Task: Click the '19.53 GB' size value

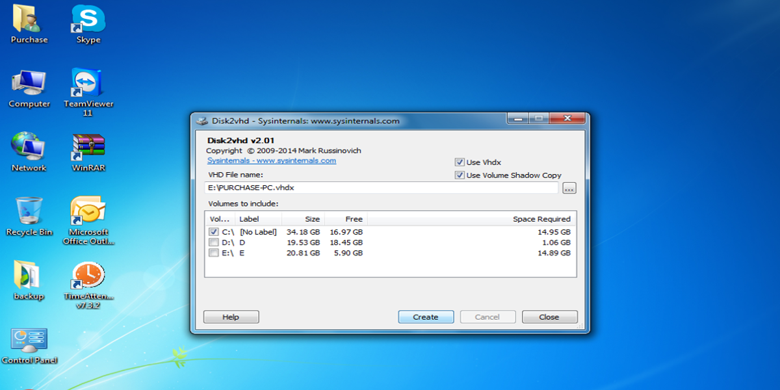Action: pos(303,242)
